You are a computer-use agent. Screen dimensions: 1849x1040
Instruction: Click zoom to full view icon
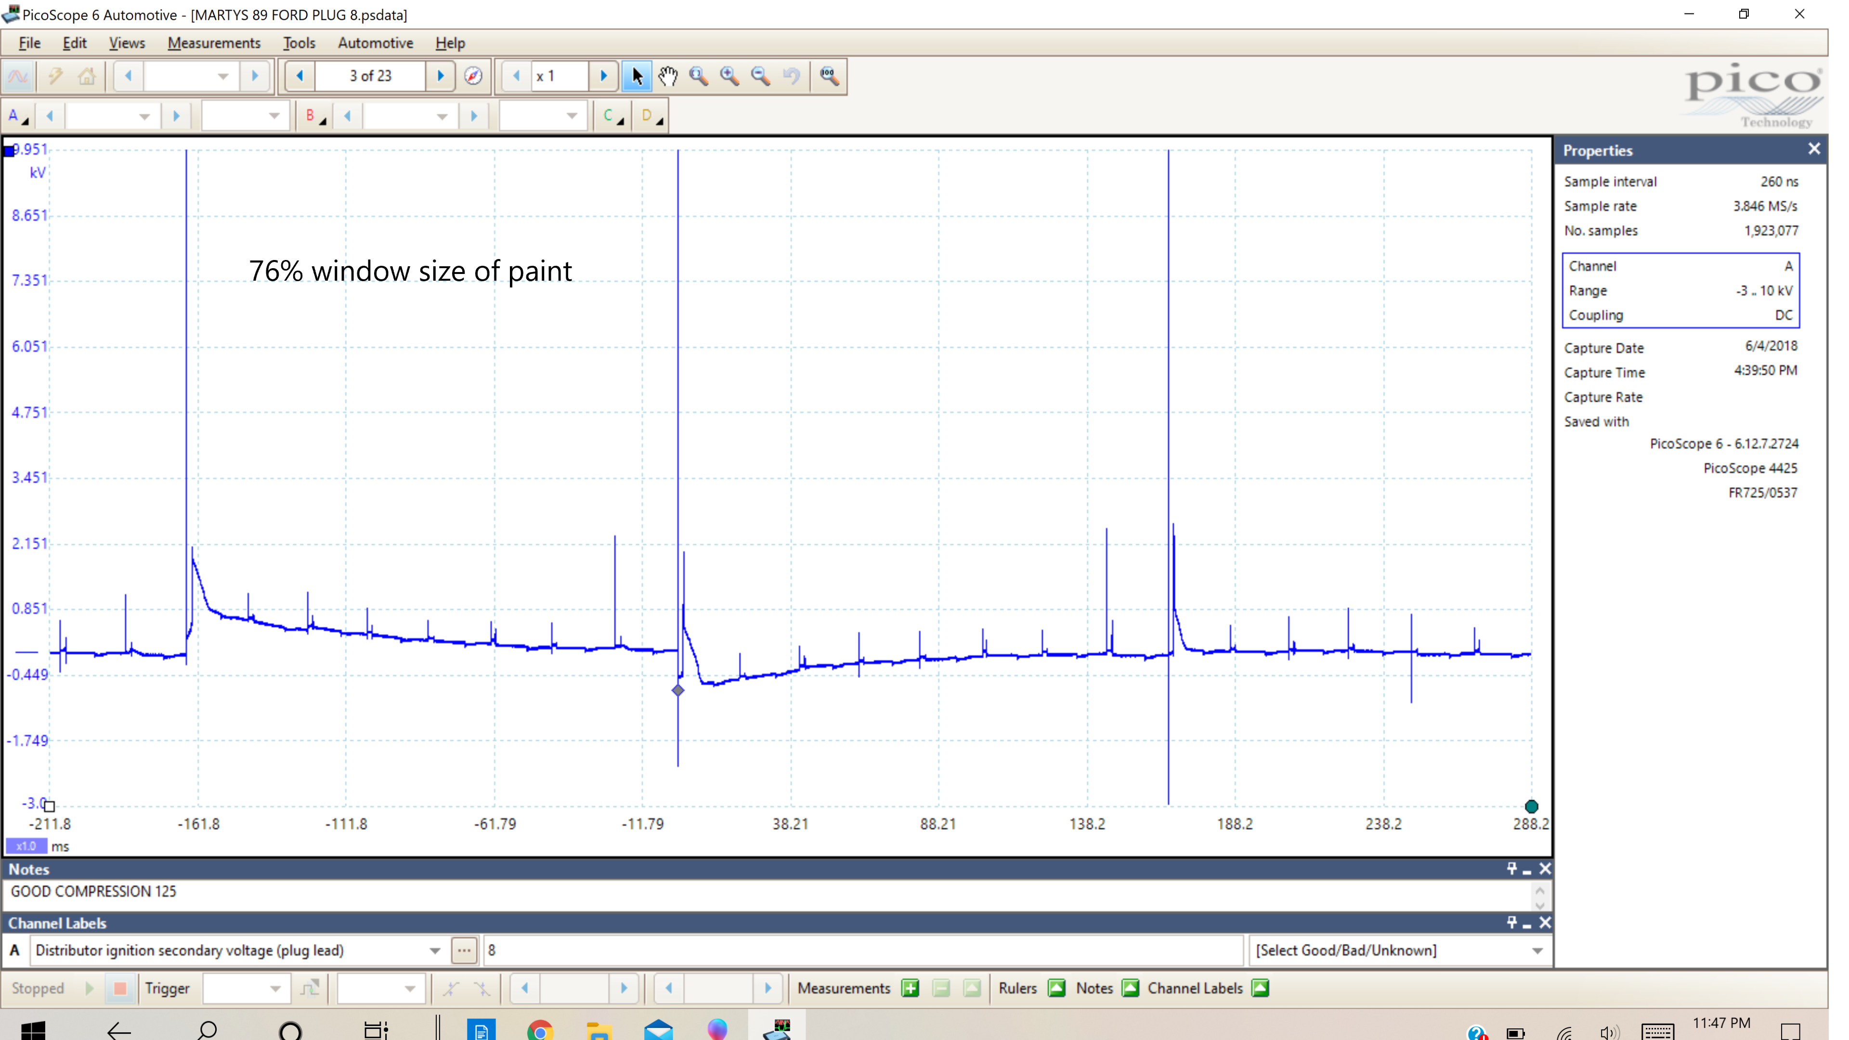pyautogui.click(x=829, y=76)
